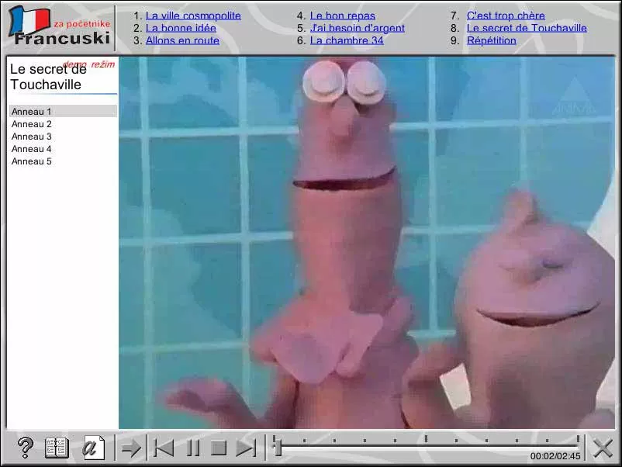Open lesson J'ai besoin d'argent
Viewport: 622px width, 467px height.
coord(358,28)
